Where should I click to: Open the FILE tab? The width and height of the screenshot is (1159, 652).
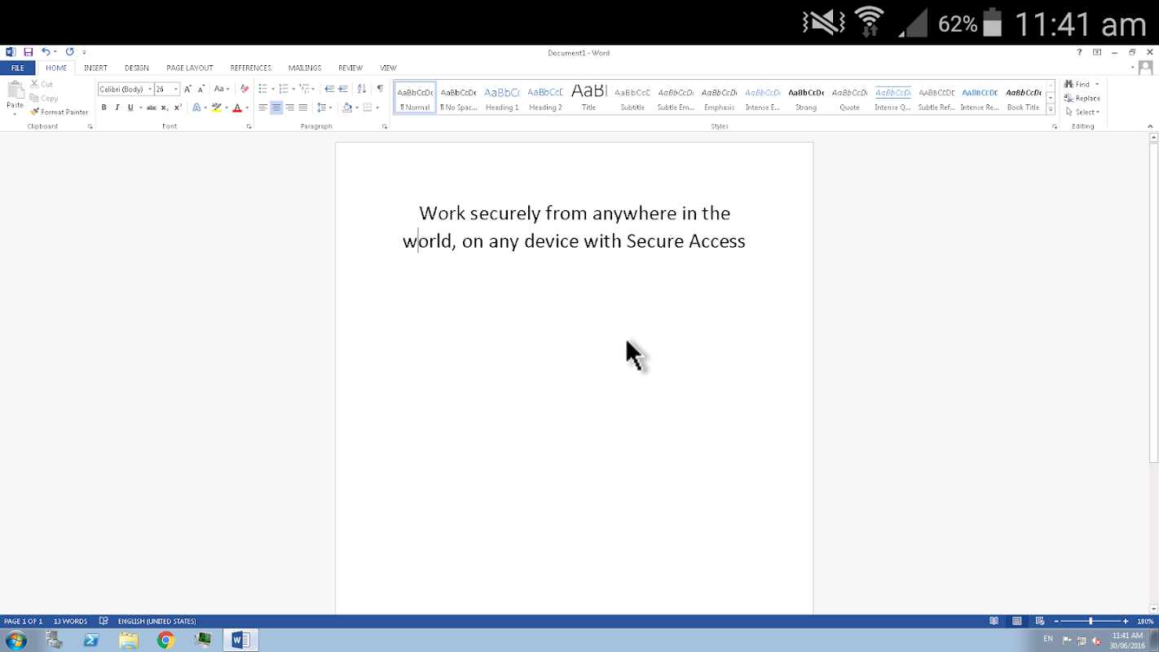point(17,68)
